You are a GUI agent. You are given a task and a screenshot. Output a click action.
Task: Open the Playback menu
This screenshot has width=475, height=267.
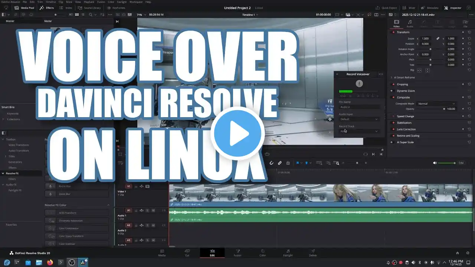click(89, 2)
